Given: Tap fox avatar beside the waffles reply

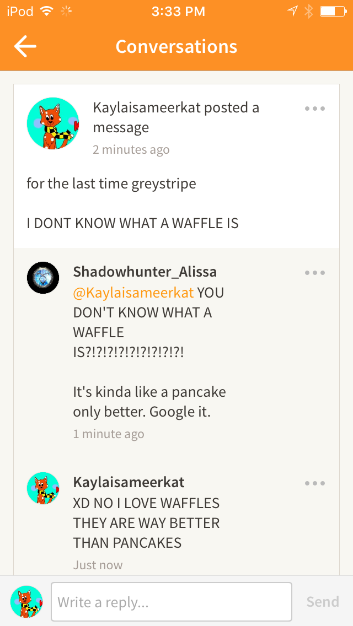Looking at the screenshot, I should 43,488.
